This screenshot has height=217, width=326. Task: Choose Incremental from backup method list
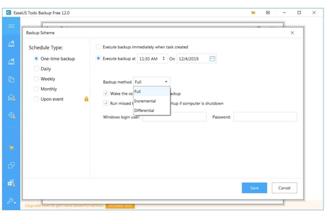(x=145, y=101)
